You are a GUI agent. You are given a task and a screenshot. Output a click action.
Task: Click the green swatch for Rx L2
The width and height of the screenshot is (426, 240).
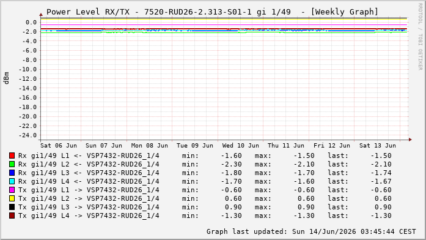[12, 164]
